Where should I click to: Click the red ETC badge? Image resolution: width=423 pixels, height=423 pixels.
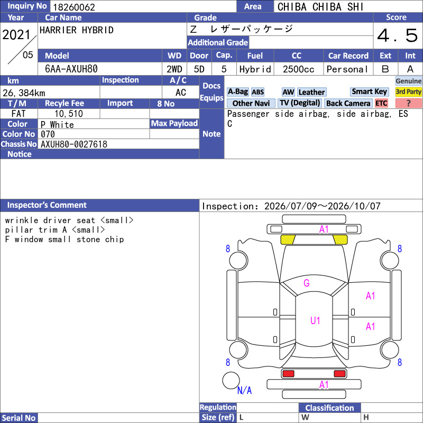tap(381, 103)
